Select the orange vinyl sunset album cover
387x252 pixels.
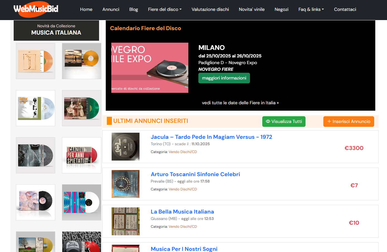[81, 61]
